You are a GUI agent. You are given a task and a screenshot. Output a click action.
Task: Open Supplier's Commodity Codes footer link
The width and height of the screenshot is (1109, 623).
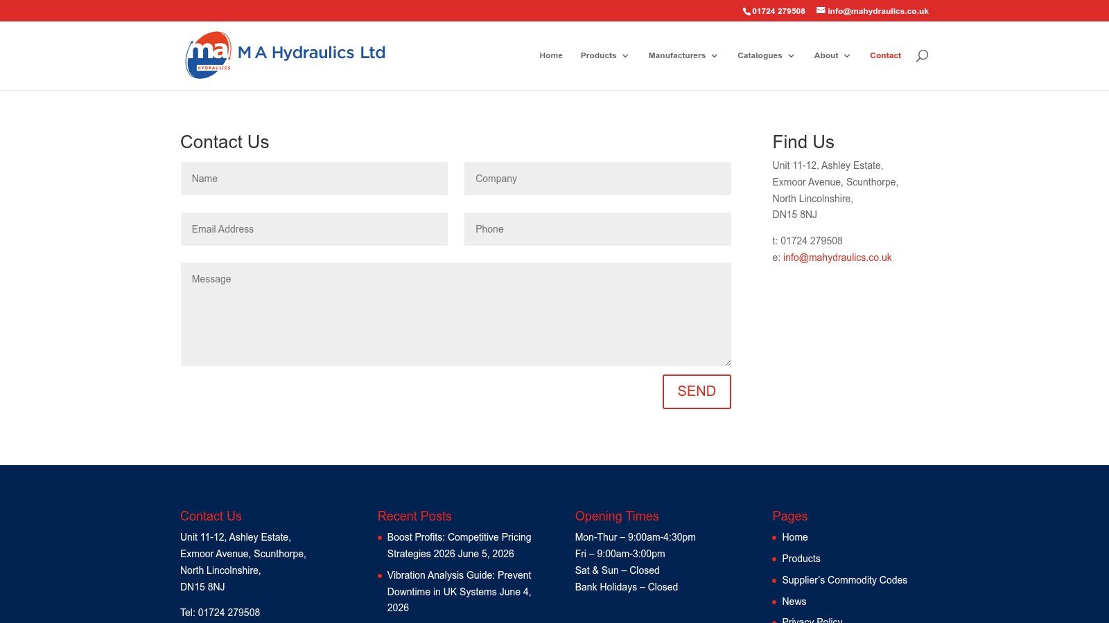point(844,580)
